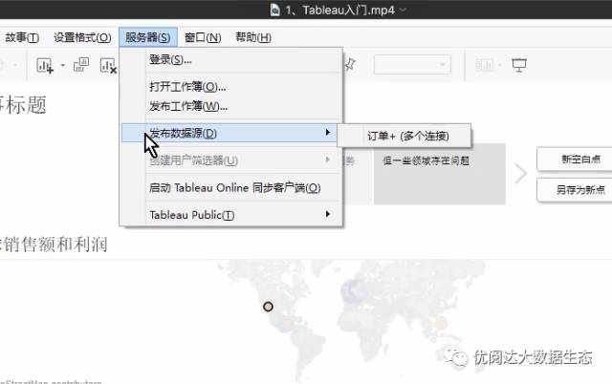
Task: Click the next story point chevron
Action: 520,174
